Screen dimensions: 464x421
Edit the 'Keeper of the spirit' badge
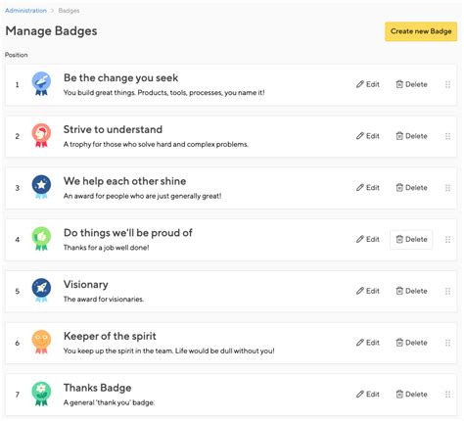tap(368, 343)
